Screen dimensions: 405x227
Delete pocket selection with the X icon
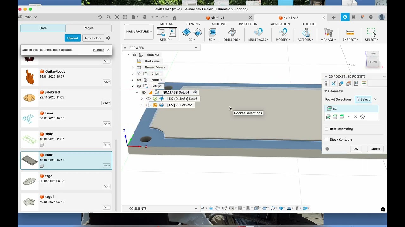355,117
